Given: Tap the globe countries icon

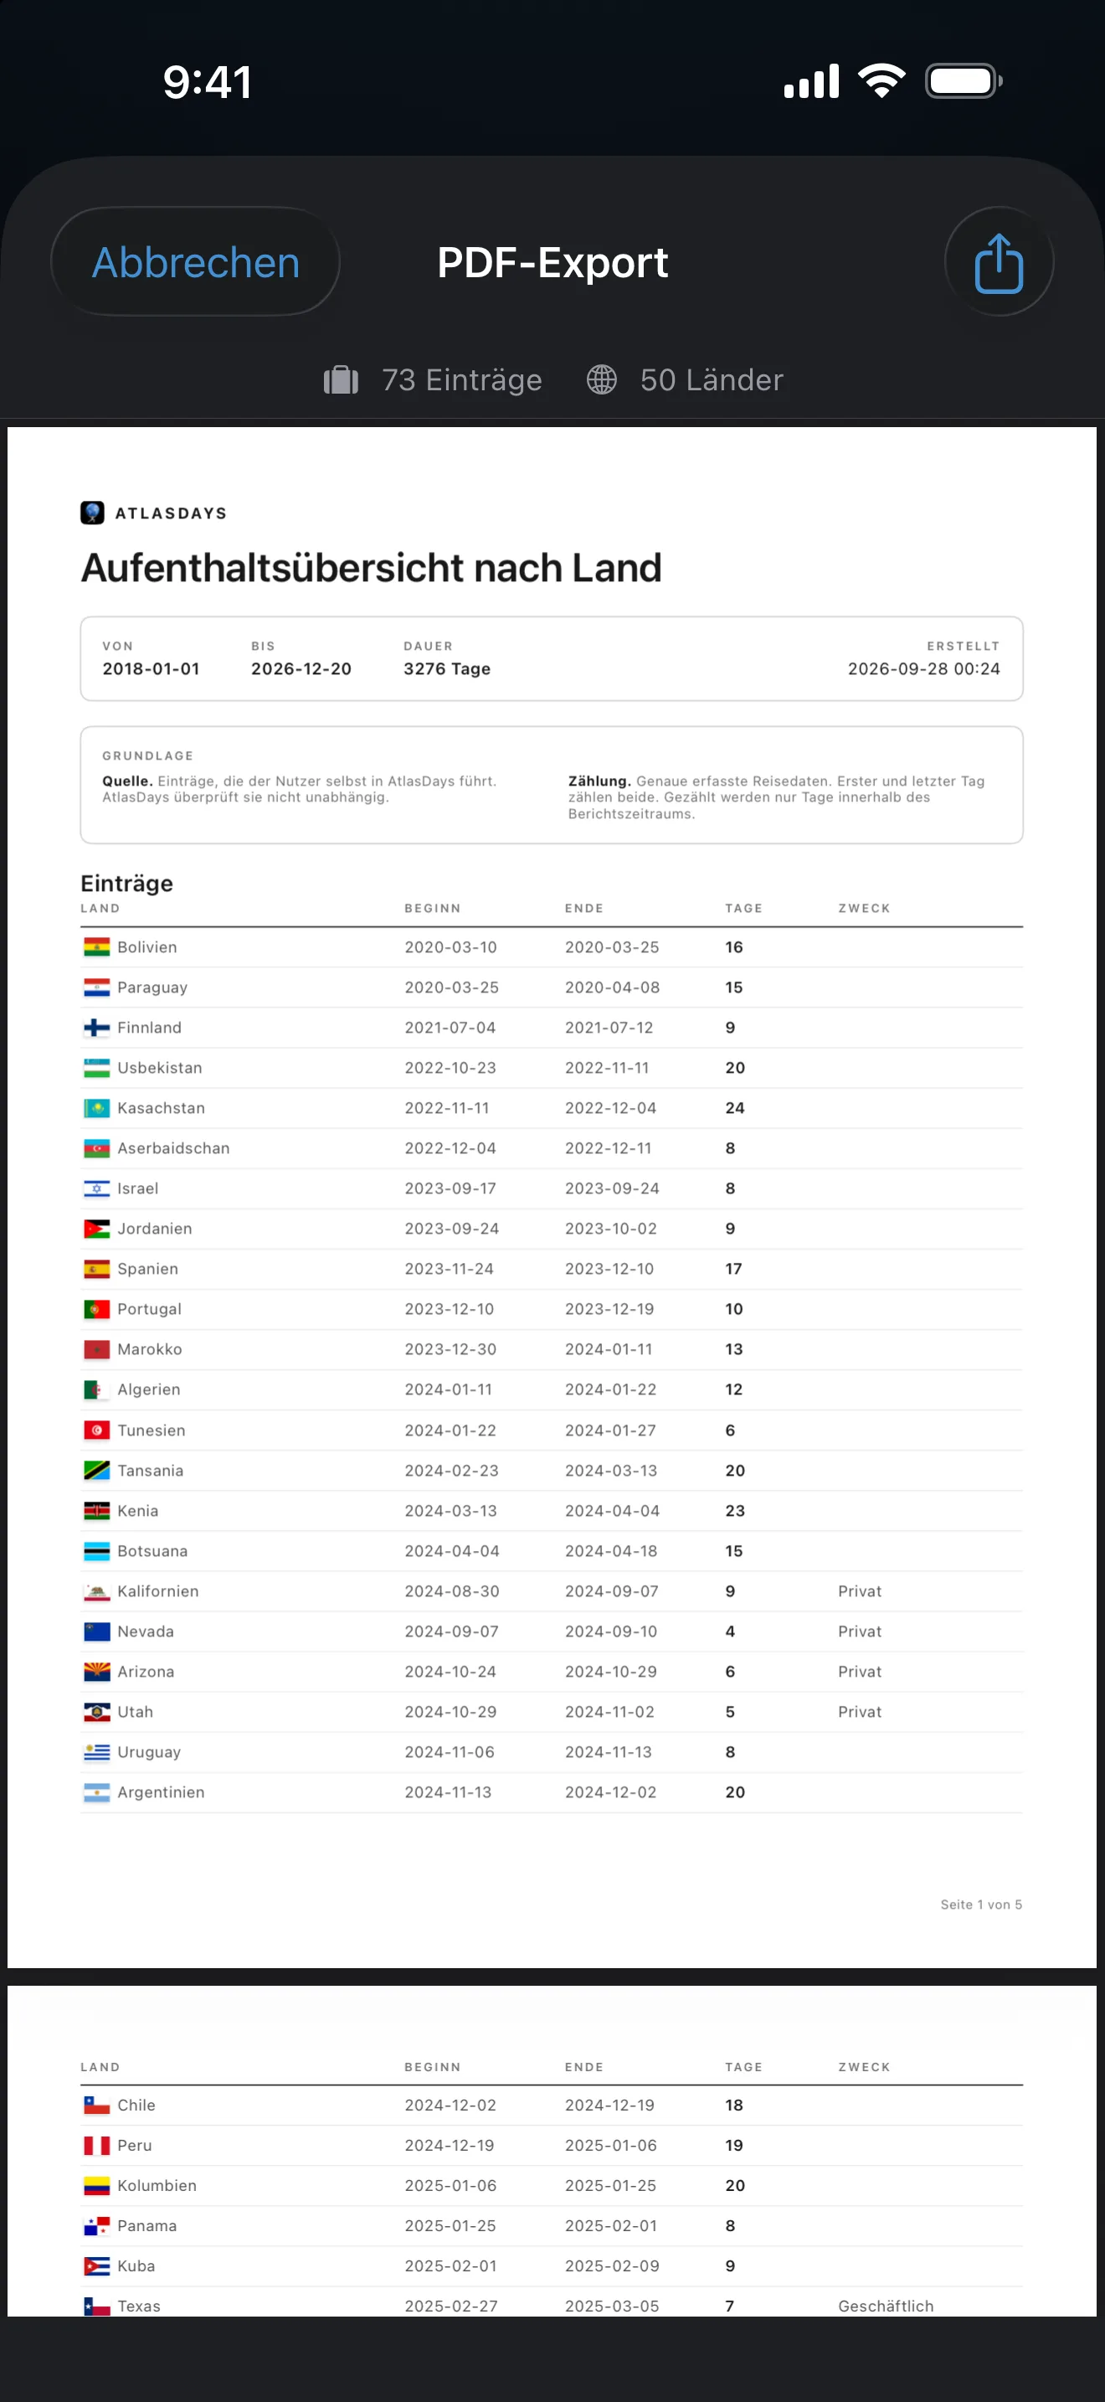Looking at the screenshot, I should click(602, 380).
